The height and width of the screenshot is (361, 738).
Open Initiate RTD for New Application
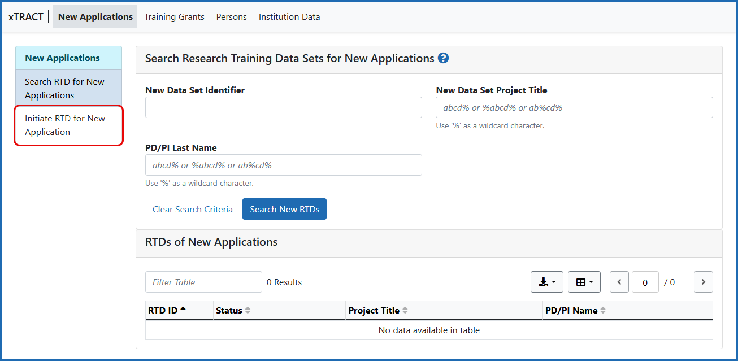tap(65, 125)
